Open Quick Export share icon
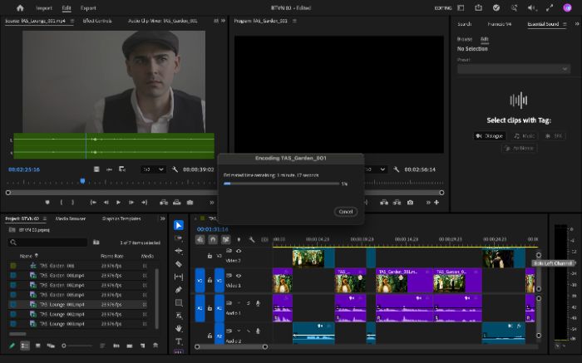This screenshot has width=582, height=363. (x=478, y=7)
